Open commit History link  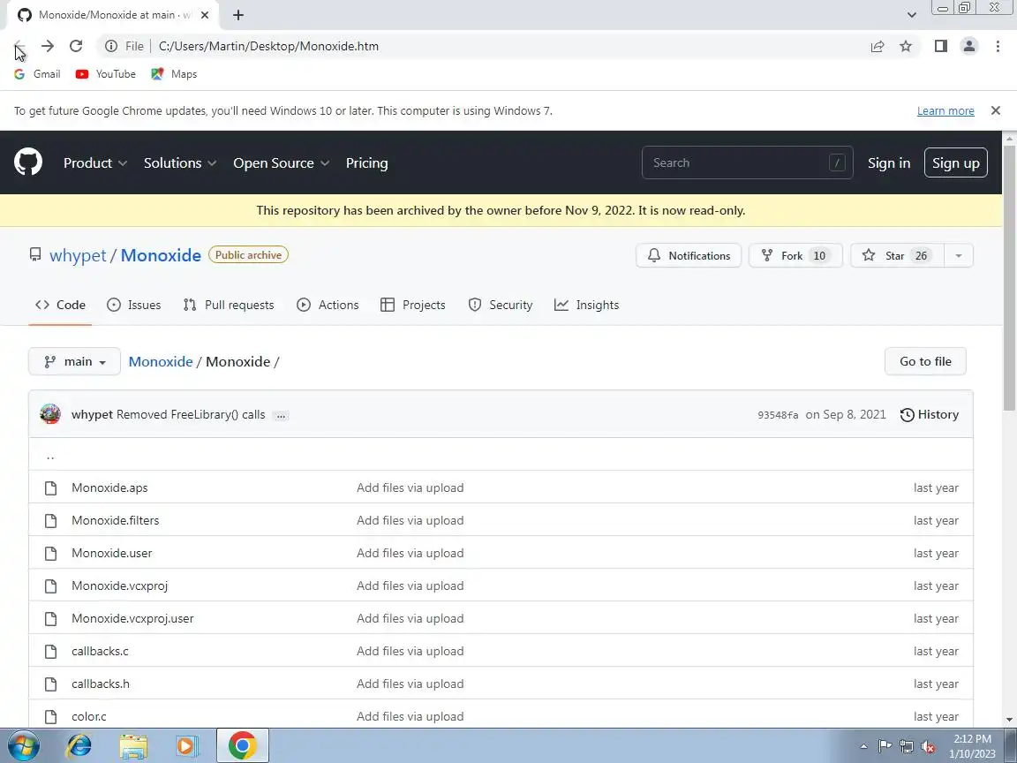click(x=930, y=414)
